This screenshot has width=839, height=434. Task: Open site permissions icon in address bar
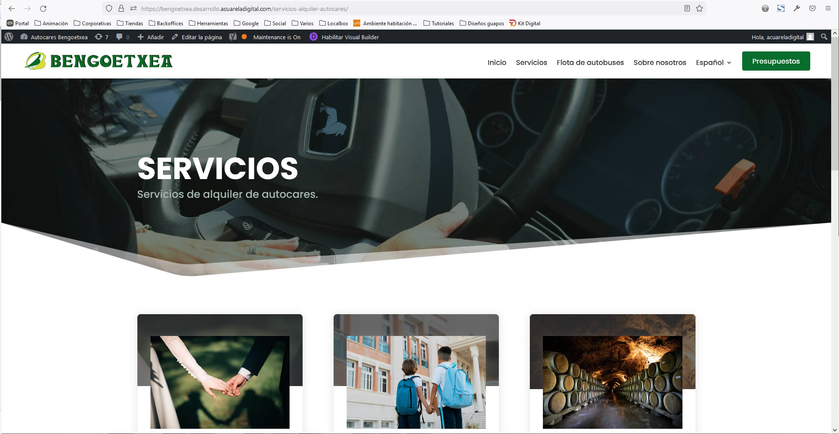[133, 8]
